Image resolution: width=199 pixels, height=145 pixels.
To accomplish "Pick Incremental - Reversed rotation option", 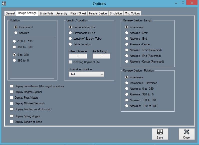I will click(x=127, y=83).
